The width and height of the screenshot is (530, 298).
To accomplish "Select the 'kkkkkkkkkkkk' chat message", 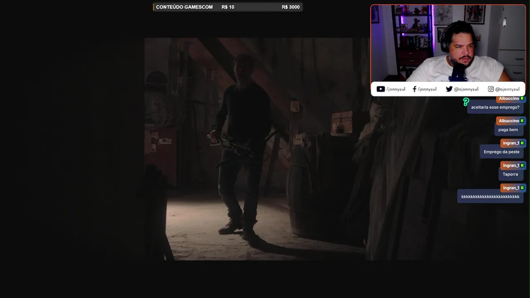I will (x=490, y=197).
